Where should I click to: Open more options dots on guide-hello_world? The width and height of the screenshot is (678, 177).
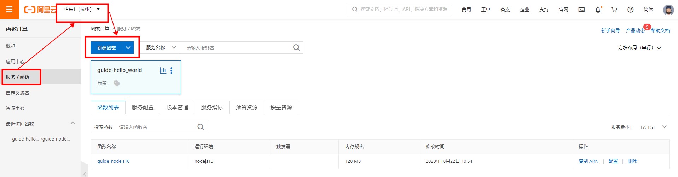[x=172, y=70]
